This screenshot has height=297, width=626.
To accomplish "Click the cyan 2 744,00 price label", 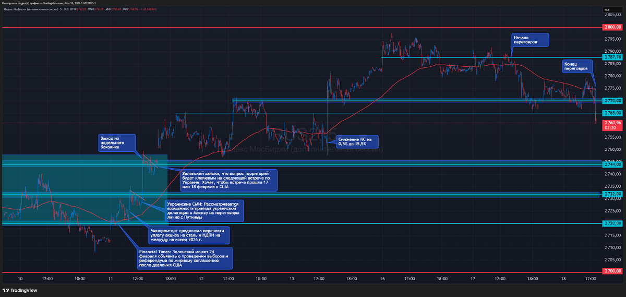I will pos(613,164).
